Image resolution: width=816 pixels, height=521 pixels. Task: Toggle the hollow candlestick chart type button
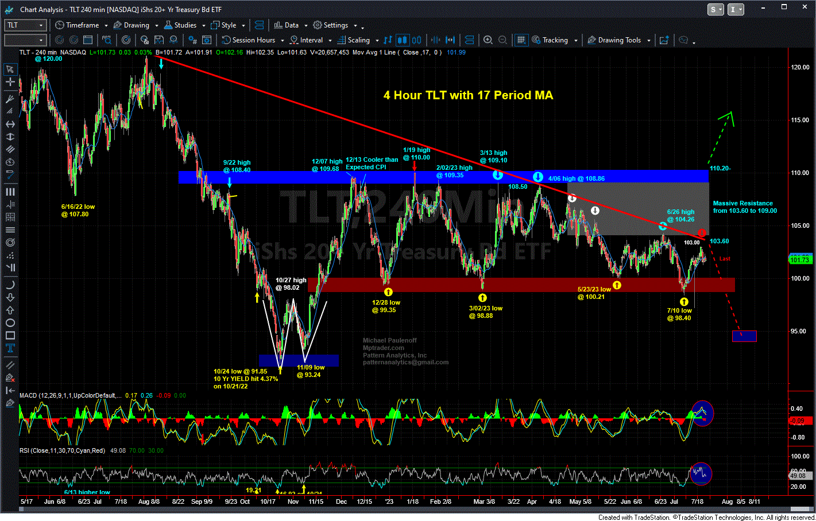coord(416,40)
